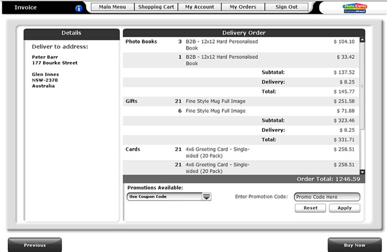
Task: Focus the Promo Code Here field
Action: tap(327, 197)
